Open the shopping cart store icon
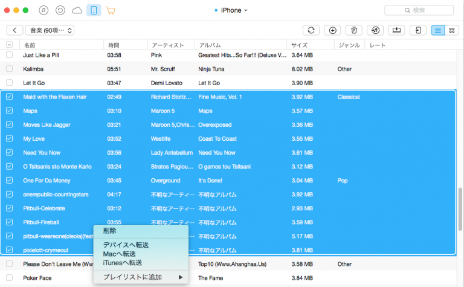The image size is (464, 287). tap(111, 11)
